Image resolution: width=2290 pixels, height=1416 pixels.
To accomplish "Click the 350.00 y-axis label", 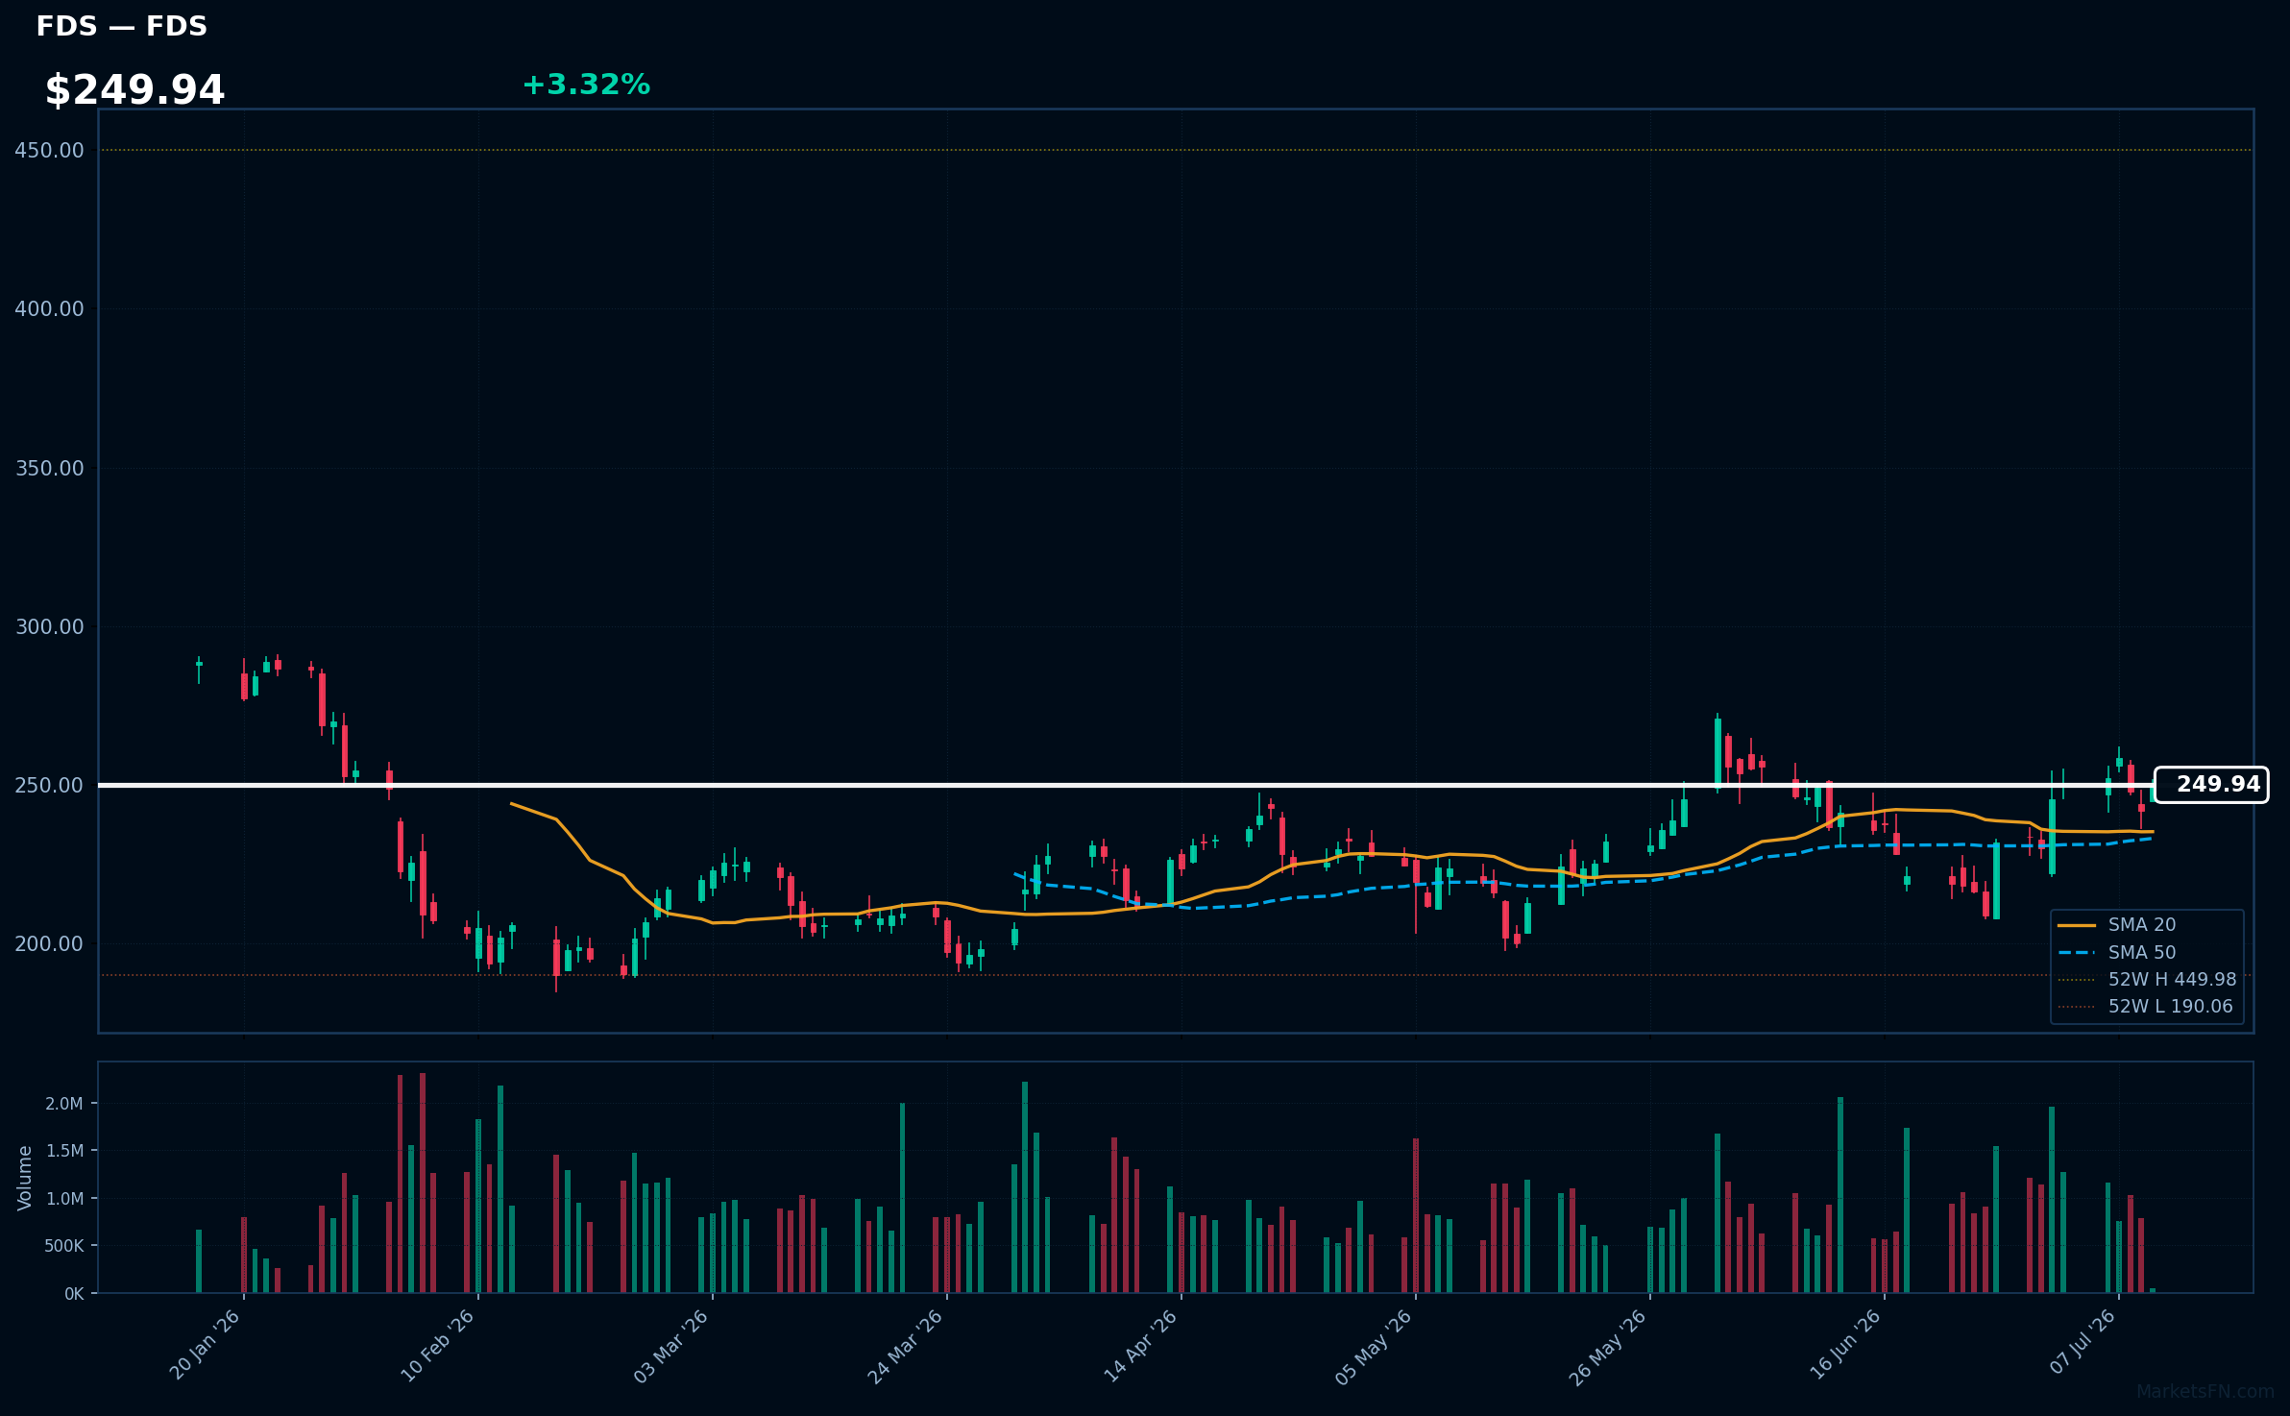I will (49, 469).
